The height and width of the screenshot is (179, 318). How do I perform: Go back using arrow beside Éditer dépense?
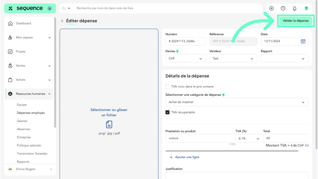tap(62, 21)
